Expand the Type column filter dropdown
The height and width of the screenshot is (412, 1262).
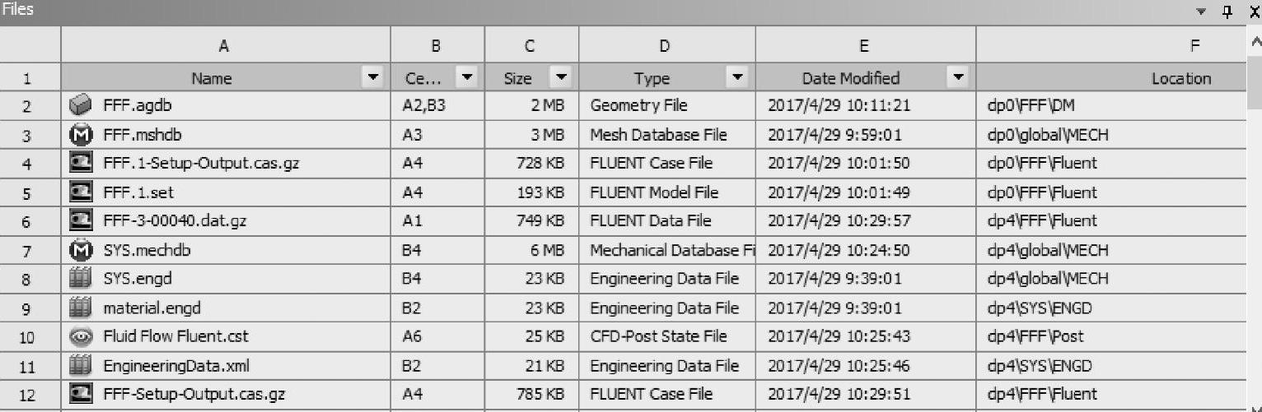pyautogui.click(x=737, y=78)
